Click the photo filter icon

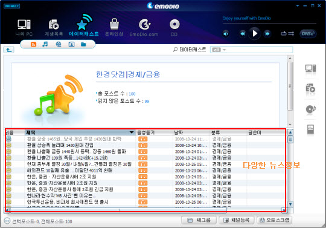pyautogui.click(x=71, y=44)
